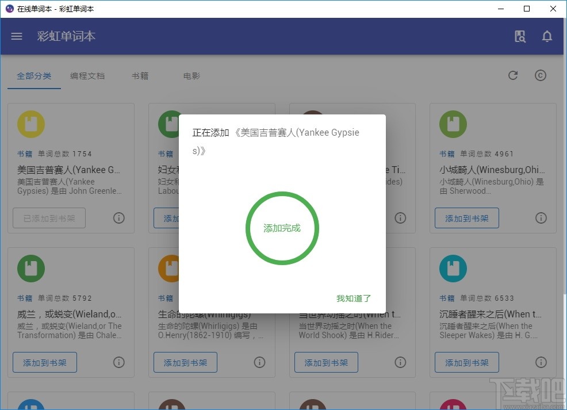This screenshot has height=410, width=567.
Task: Click 添加到书架 on 沉睡者醒来之后 card
Action: 466,362
